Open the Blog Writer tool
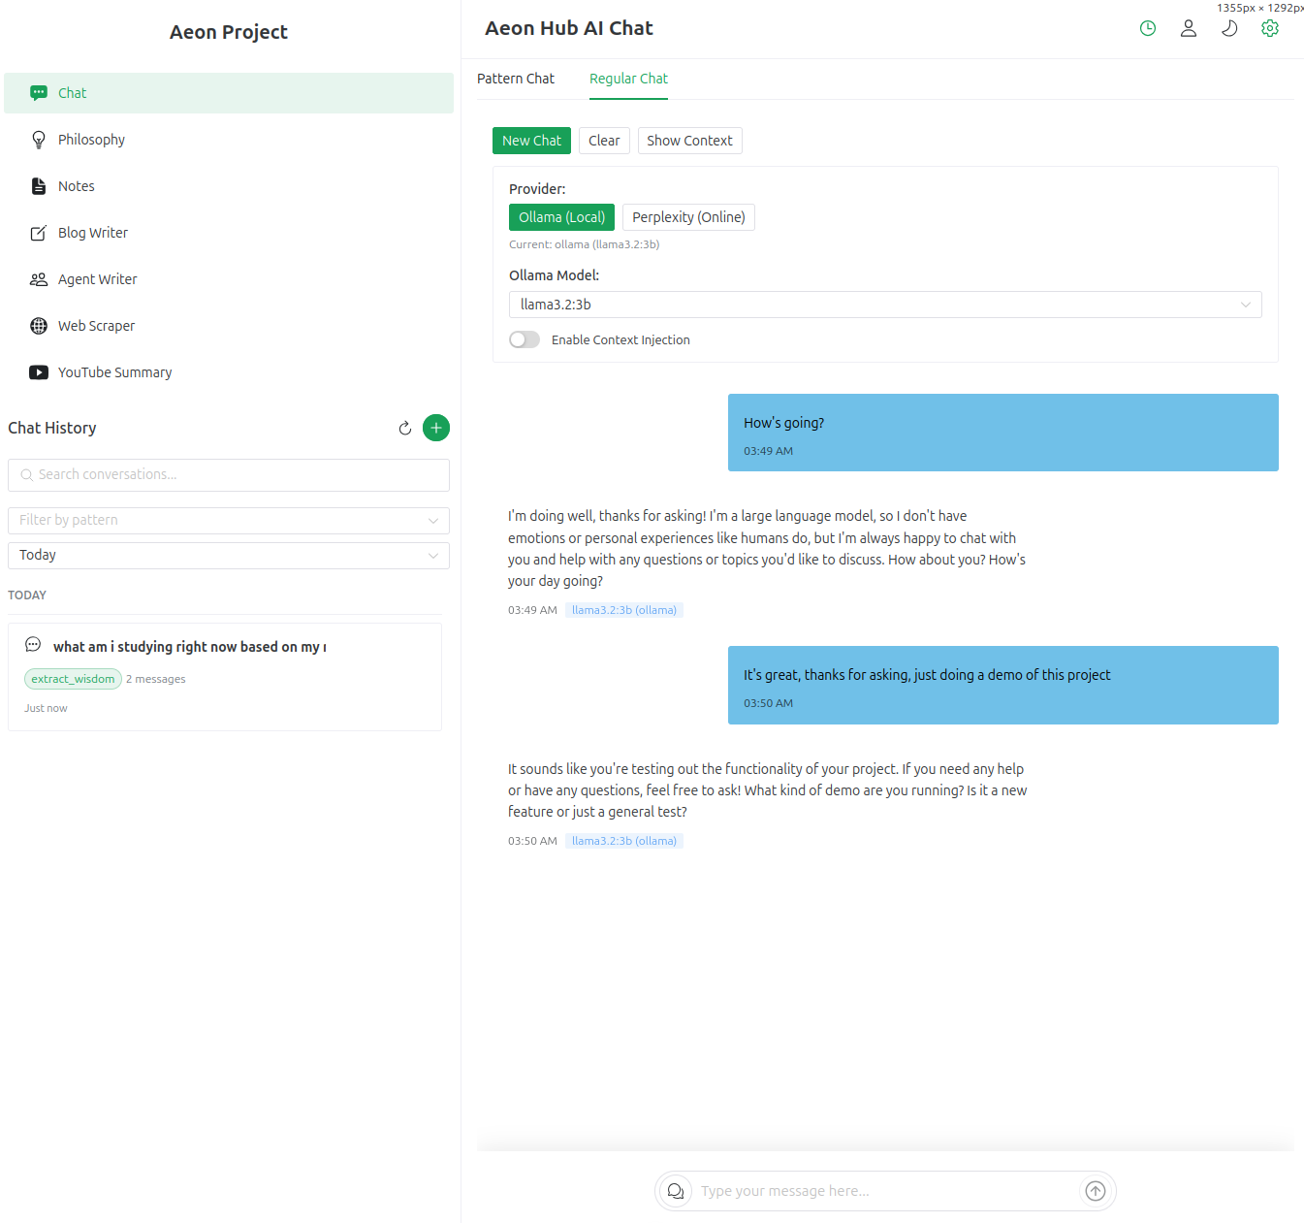 pyautogui.click(x=92, y=232)
